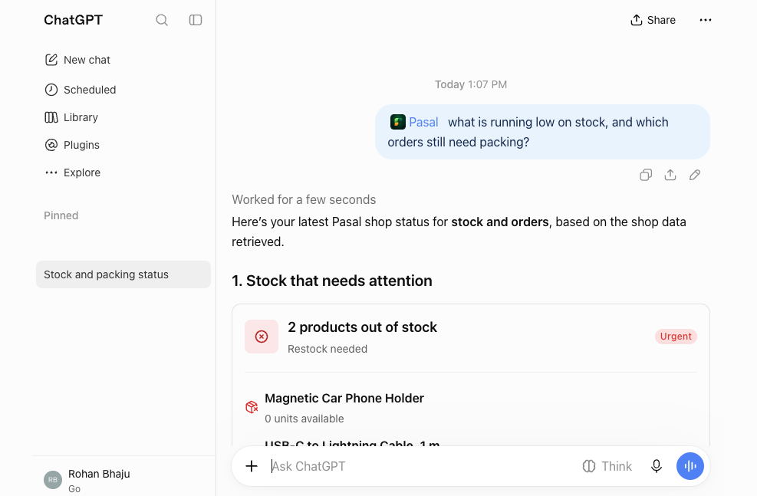Click the 0 units available text
Viewport: 757px width, 496px height.
(304, 419)
